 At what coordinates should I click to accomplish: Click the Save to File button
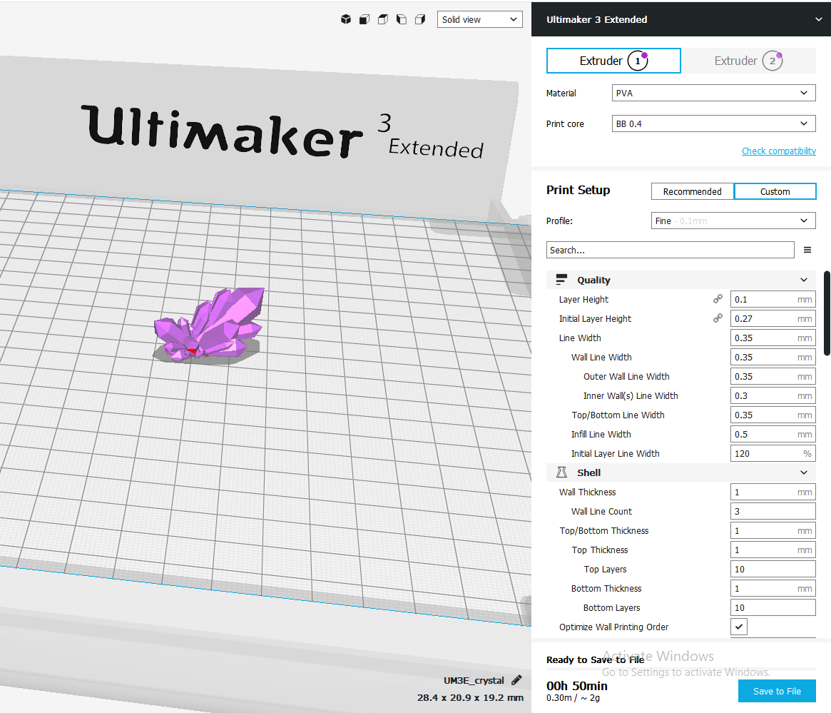pos(777,691)
